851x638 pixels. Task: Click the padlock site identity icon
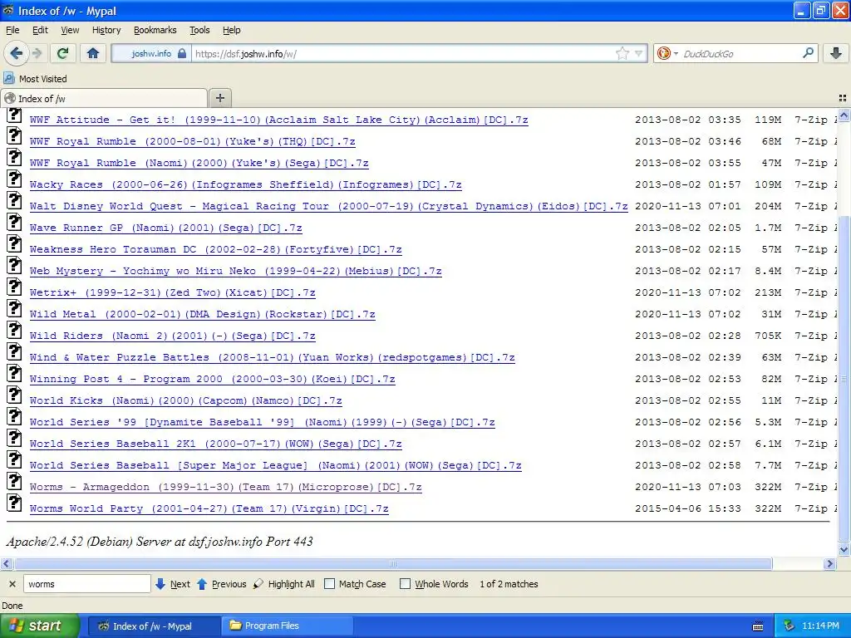click(x=182, y=54)
